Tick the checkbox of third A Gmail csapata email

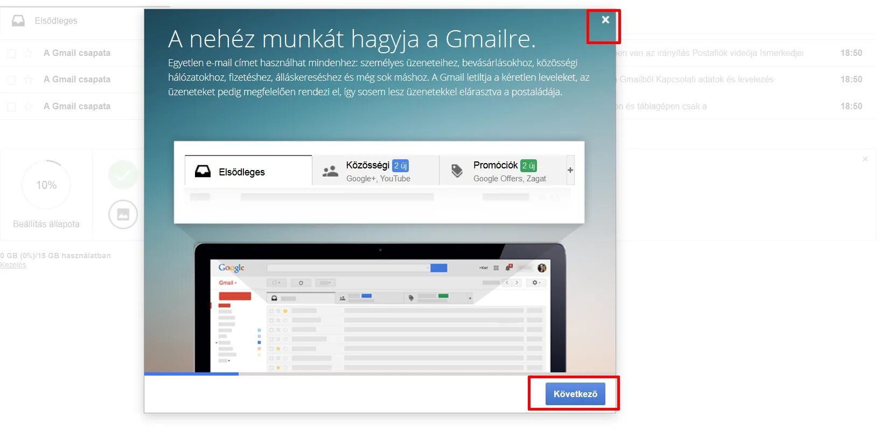coord(11,107)
